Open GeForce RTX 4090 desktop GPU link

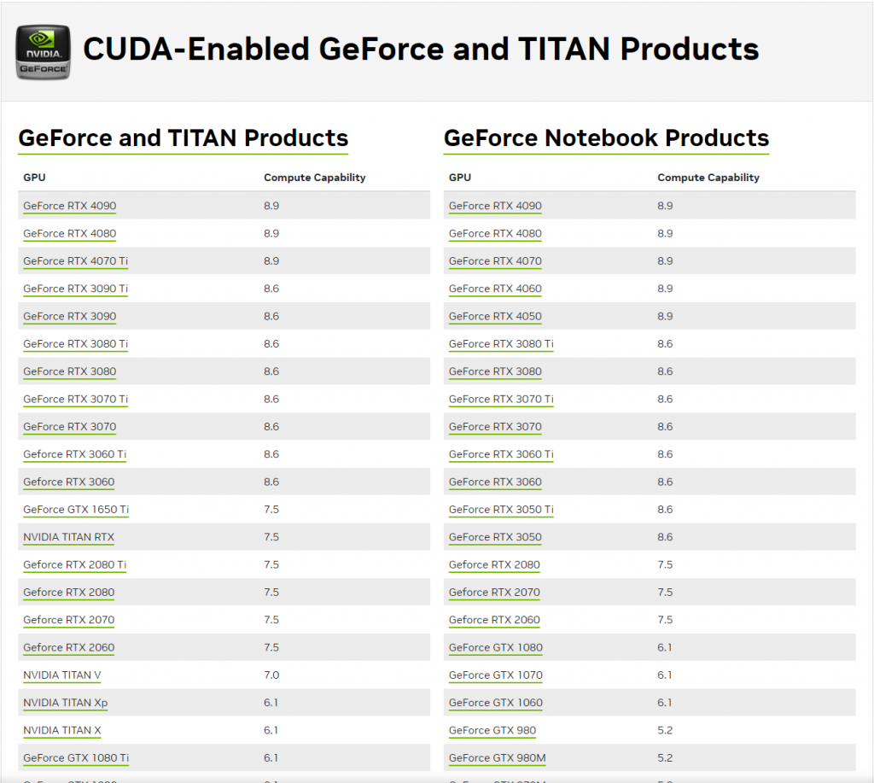click(x=70, y=206)
